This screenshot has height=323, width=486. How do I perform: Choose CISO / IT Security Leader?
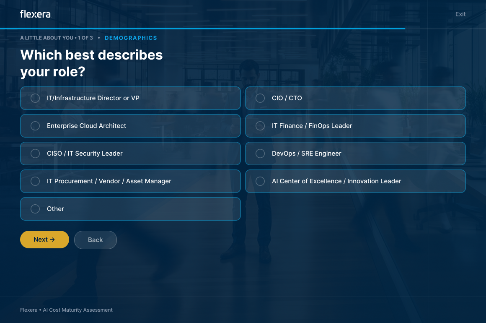coord(130,153)
